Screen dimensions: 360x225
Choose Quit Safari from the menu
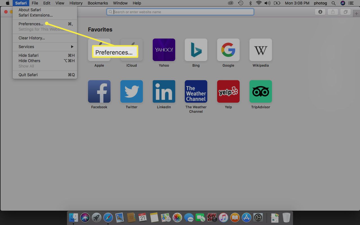click(x=45, y=75)
